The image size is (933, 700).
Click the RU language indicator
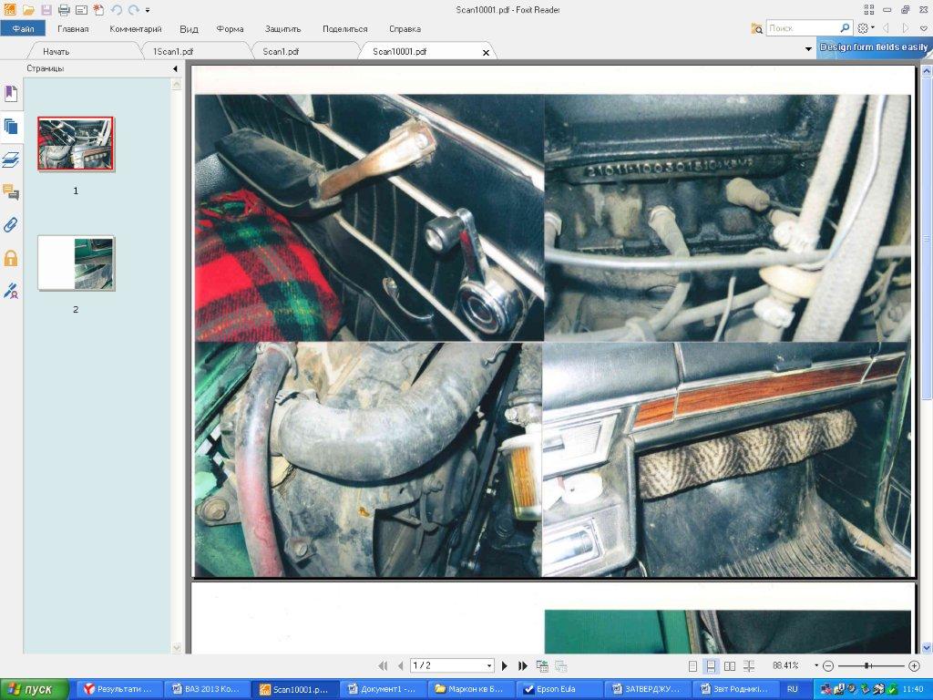pos(792,689)
